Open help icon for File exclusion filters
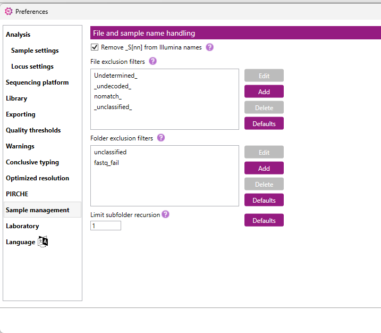 153,61
